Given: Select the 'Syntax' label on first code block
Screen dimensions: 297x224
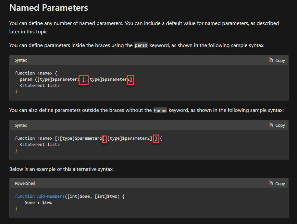Looking at the screenshot, I should [x=20, y=60].
